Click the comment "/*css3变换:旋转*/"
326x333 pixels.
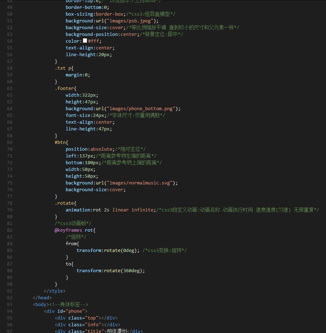pyautogui.click(x=165, y=251)
